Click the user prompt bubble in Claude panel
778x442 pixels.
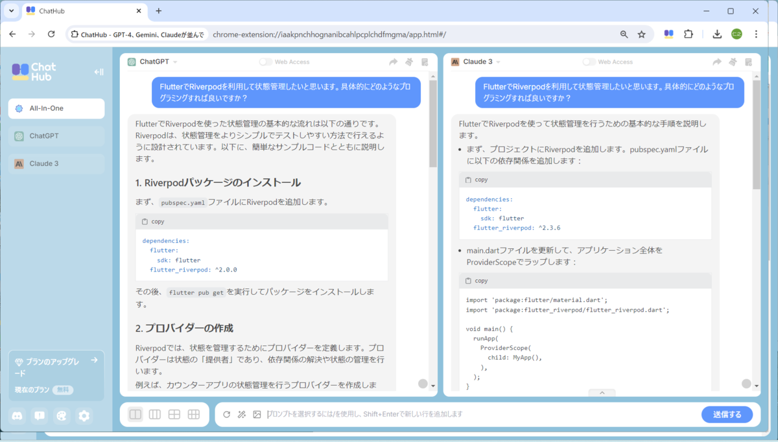[x=609, y=92]
